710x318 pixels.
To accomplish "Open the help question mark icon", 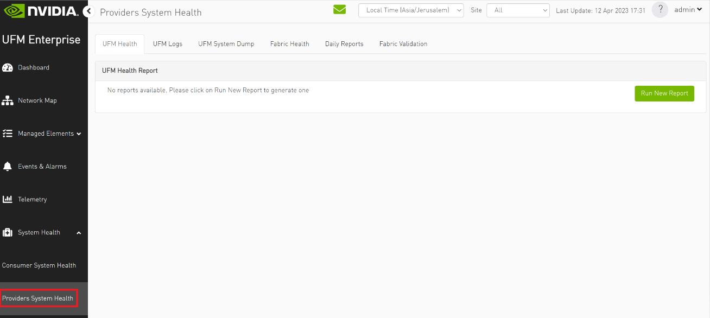I will (x=660, y=9).
